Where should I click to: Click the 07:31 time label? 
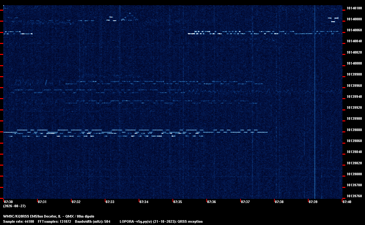[42, 202]
